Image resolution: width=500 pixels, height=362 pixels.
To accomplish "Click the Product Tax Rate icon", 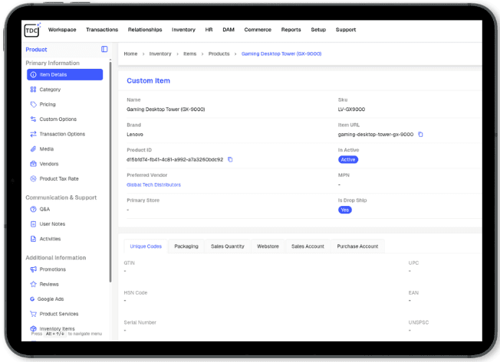I will 33,178.
